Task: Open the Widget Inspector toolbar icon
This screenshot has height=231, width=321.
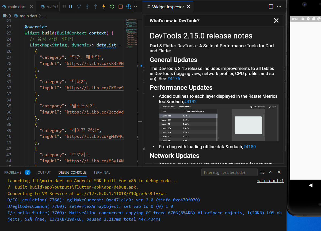Action: pos(129,7)
